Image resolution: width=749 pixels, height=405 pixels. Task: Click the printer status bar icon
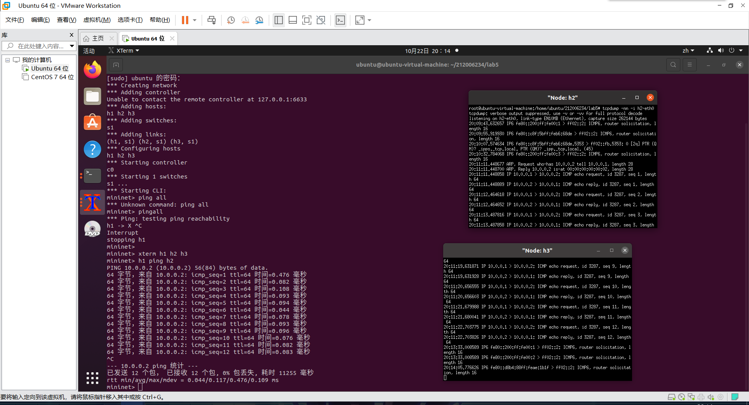(701, 397)
